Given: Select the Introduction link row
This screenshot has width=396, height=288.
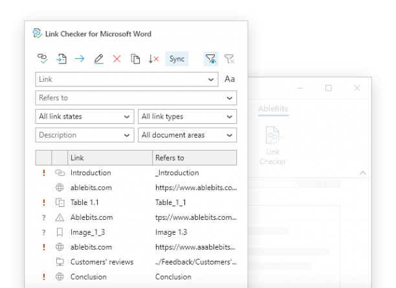Looking at the screenshot, I should point(136,173).
